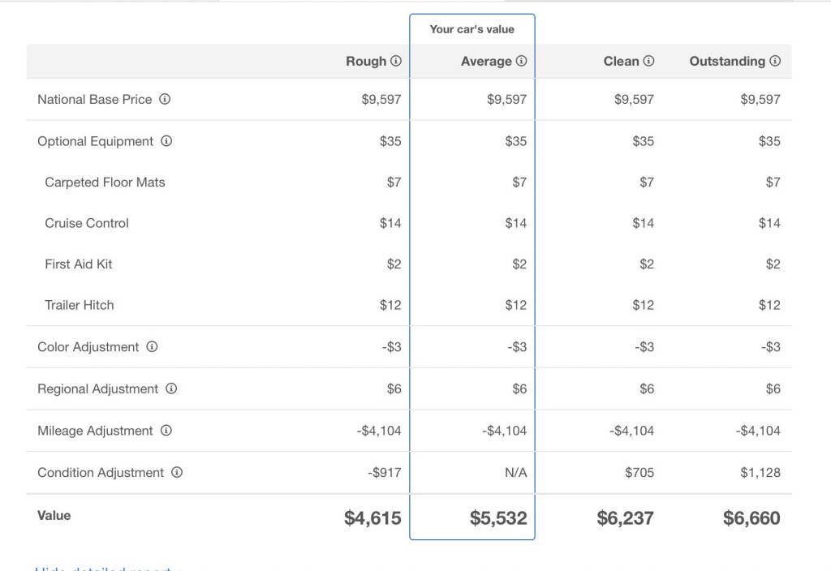Select the Clean column header
This screenshot has width=831, height=571.
click(x=621, y=62)
